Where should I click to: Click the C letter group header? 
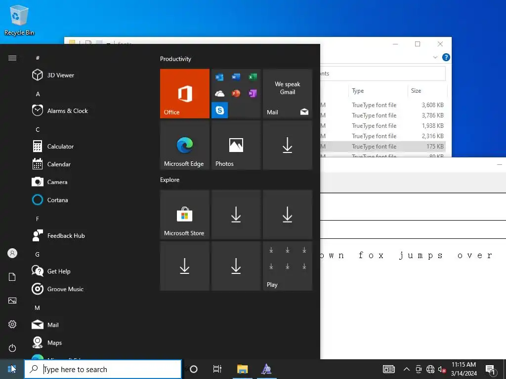[x=38, y=130]
